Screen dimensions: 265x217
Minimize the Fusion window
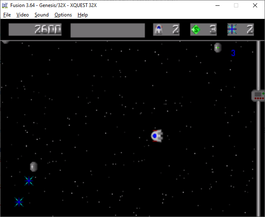click(x=218, y=5)
